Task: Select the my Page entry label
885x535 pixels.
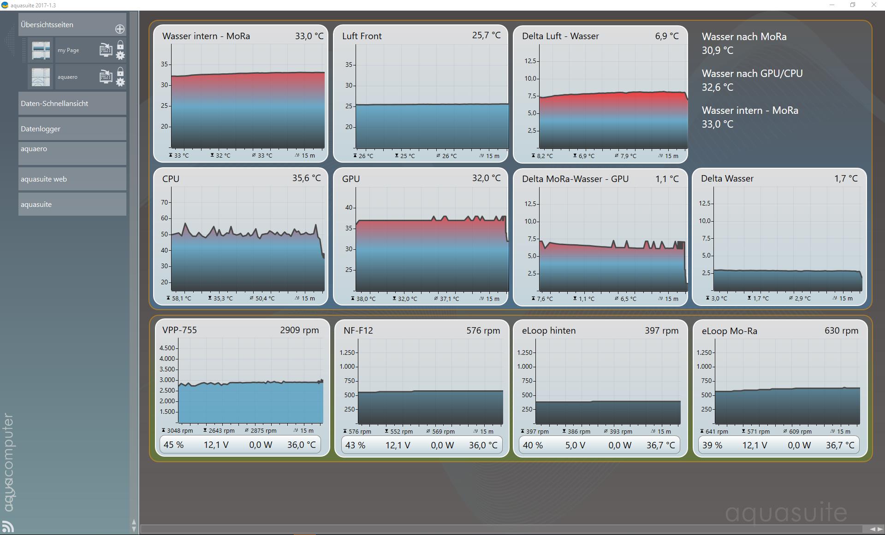Action: tap(68, 50)
